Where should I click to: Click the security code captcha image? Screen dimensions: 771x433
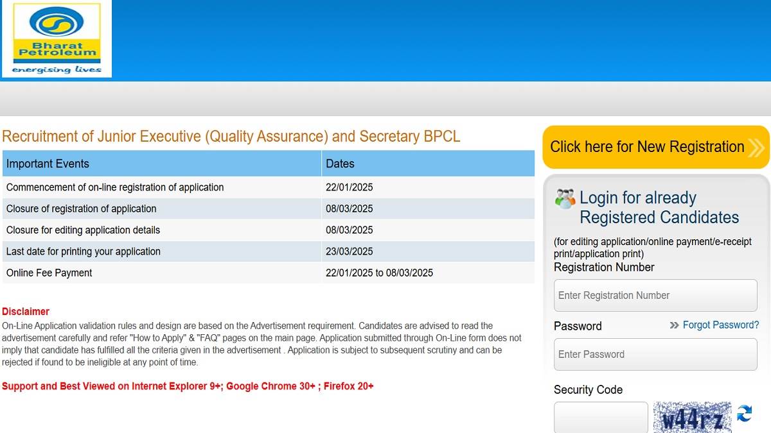[693, 417]
